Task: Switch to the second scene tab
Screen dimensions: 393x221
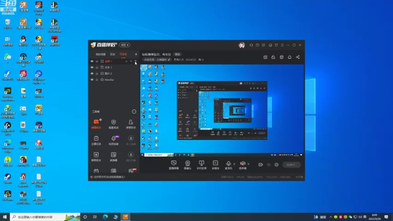Action: pyautogui.click(x=112, y=55)
